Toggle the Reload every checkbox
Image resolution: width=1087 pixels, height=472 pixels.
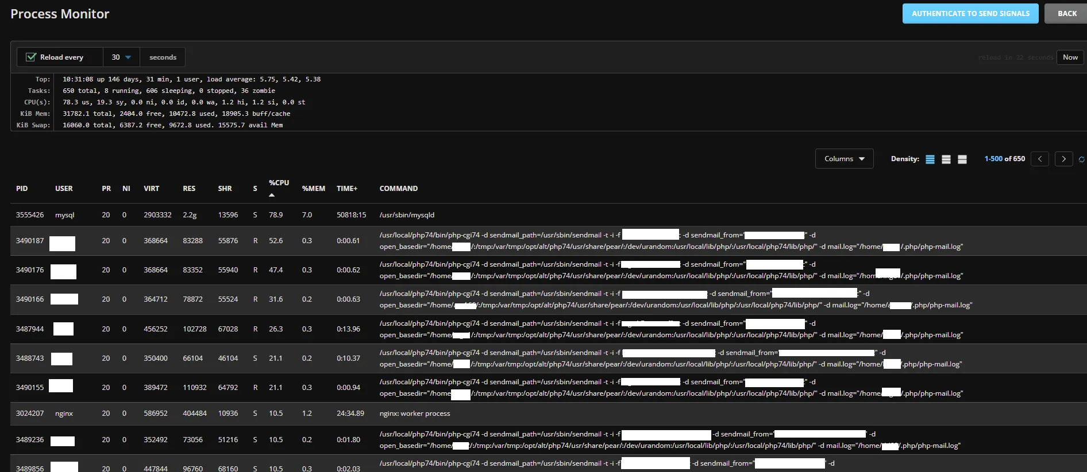(x=31, y=57)
